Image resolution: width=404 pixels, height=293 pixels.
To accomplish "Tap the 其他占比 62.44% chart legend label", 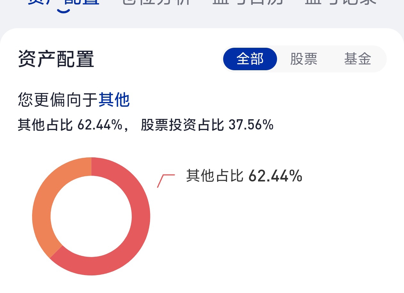I will pos(244,176).
